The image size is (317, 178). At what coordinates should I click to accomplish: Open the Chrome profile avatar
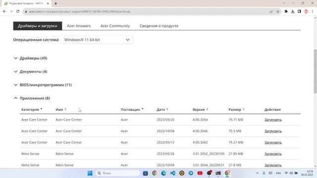306,11
